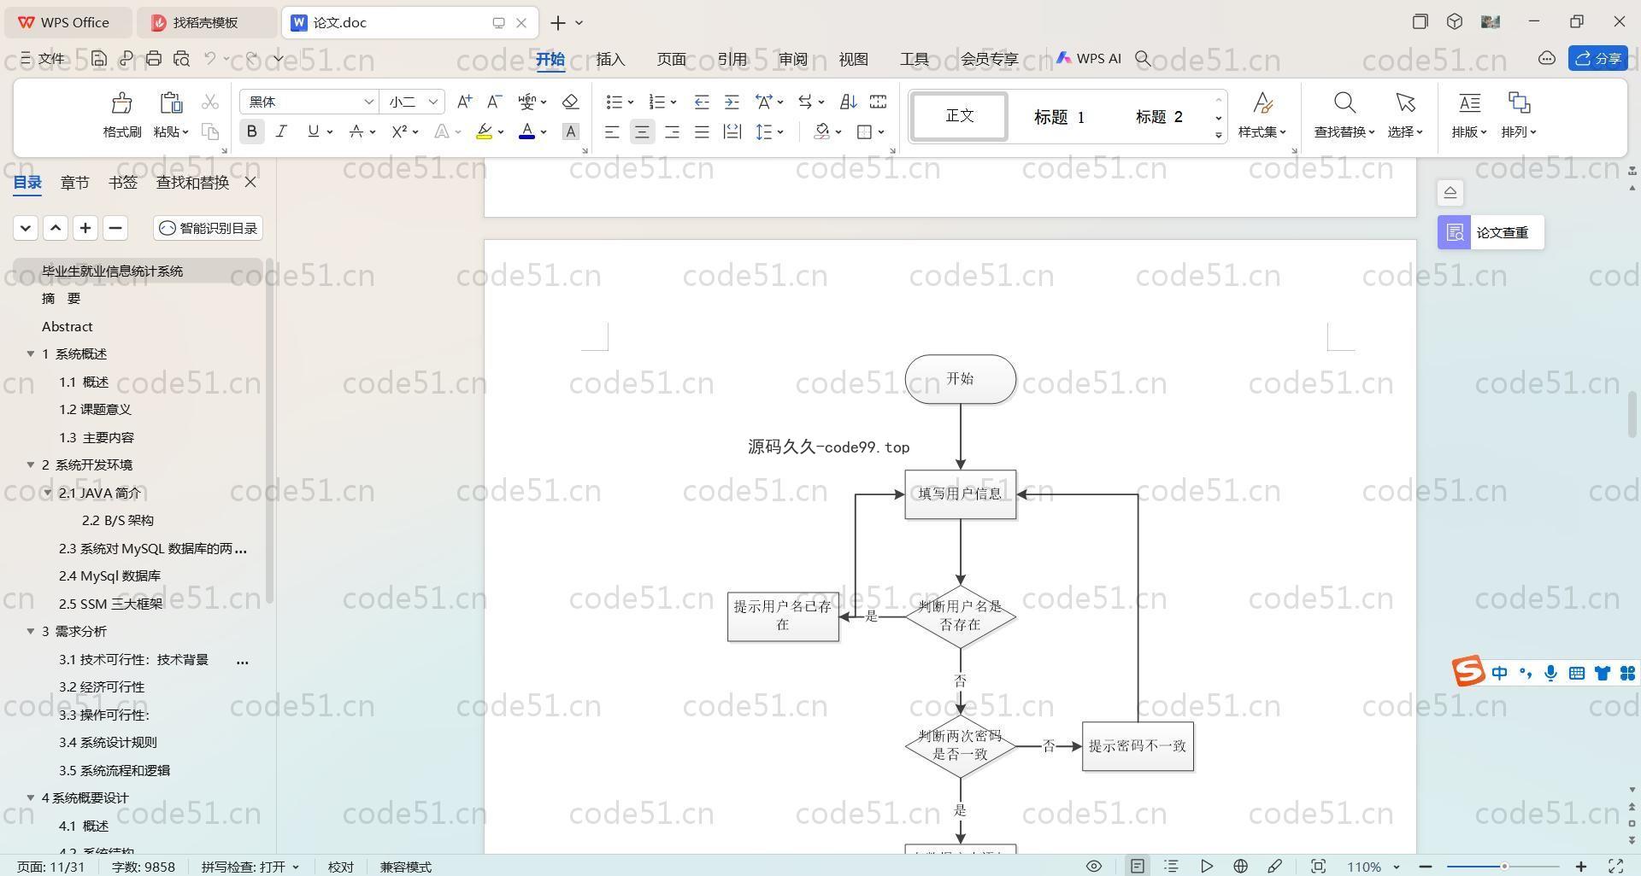The width and height of the screenshot is (1641, 876).
Task: Toggle Center alignment
Action: point(642,131)
